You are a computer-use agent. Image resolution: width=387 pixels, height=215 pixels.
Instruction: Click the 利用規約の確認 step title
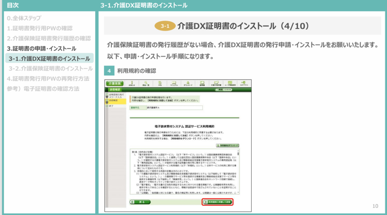pyautogui.click(x=136, y=71)
